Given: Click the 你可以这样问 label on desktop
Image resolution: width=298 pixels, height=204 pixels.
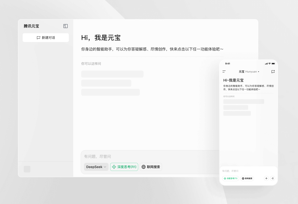Looking at the screenshot, I should click(91, 64).
